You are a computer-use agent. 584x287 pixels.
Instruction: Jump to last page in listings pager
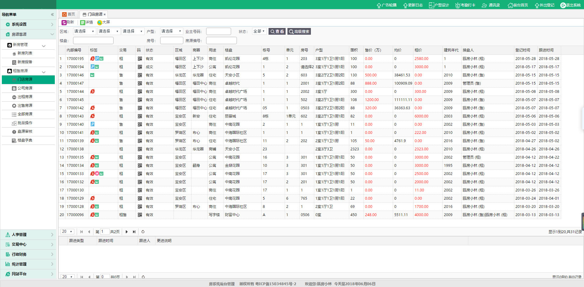[x=134, y=232]
